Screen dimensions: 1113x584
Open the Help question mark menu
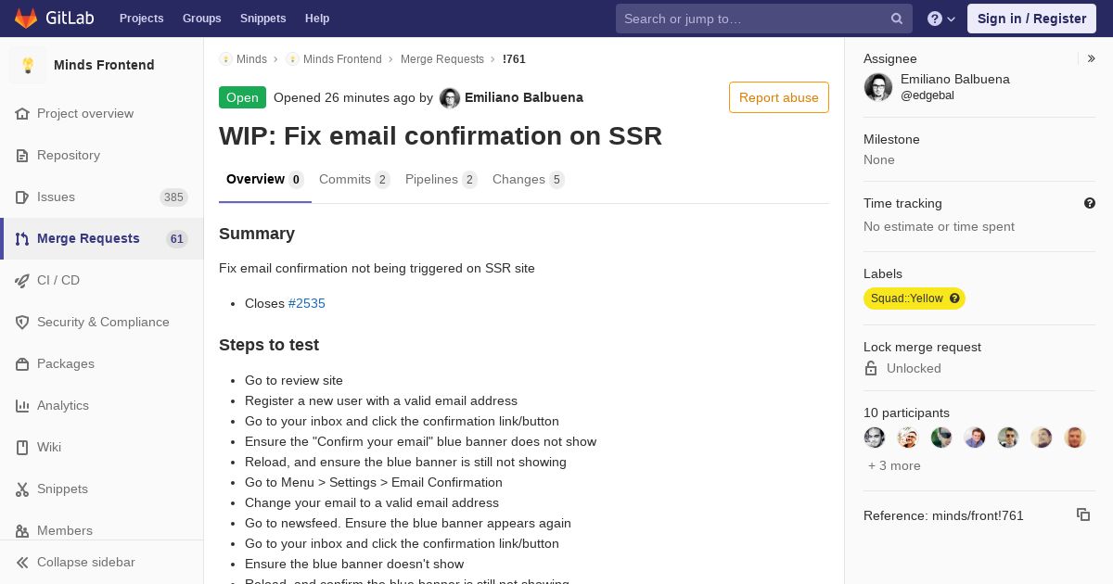[x=941, y=19]
